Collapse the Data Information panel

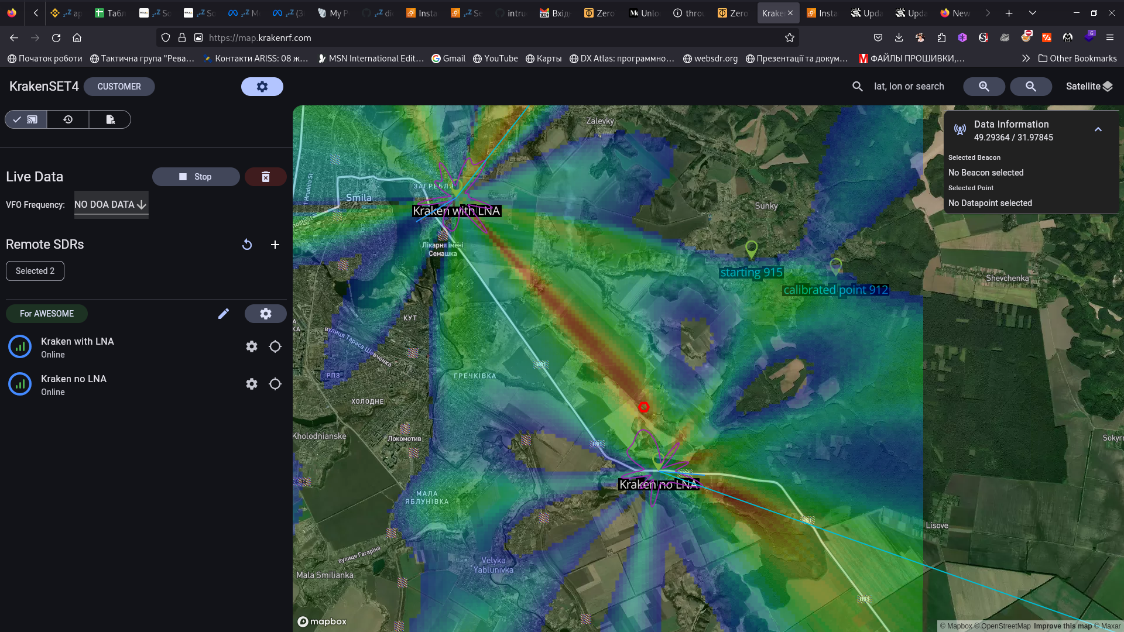[x=1098, y=129]
